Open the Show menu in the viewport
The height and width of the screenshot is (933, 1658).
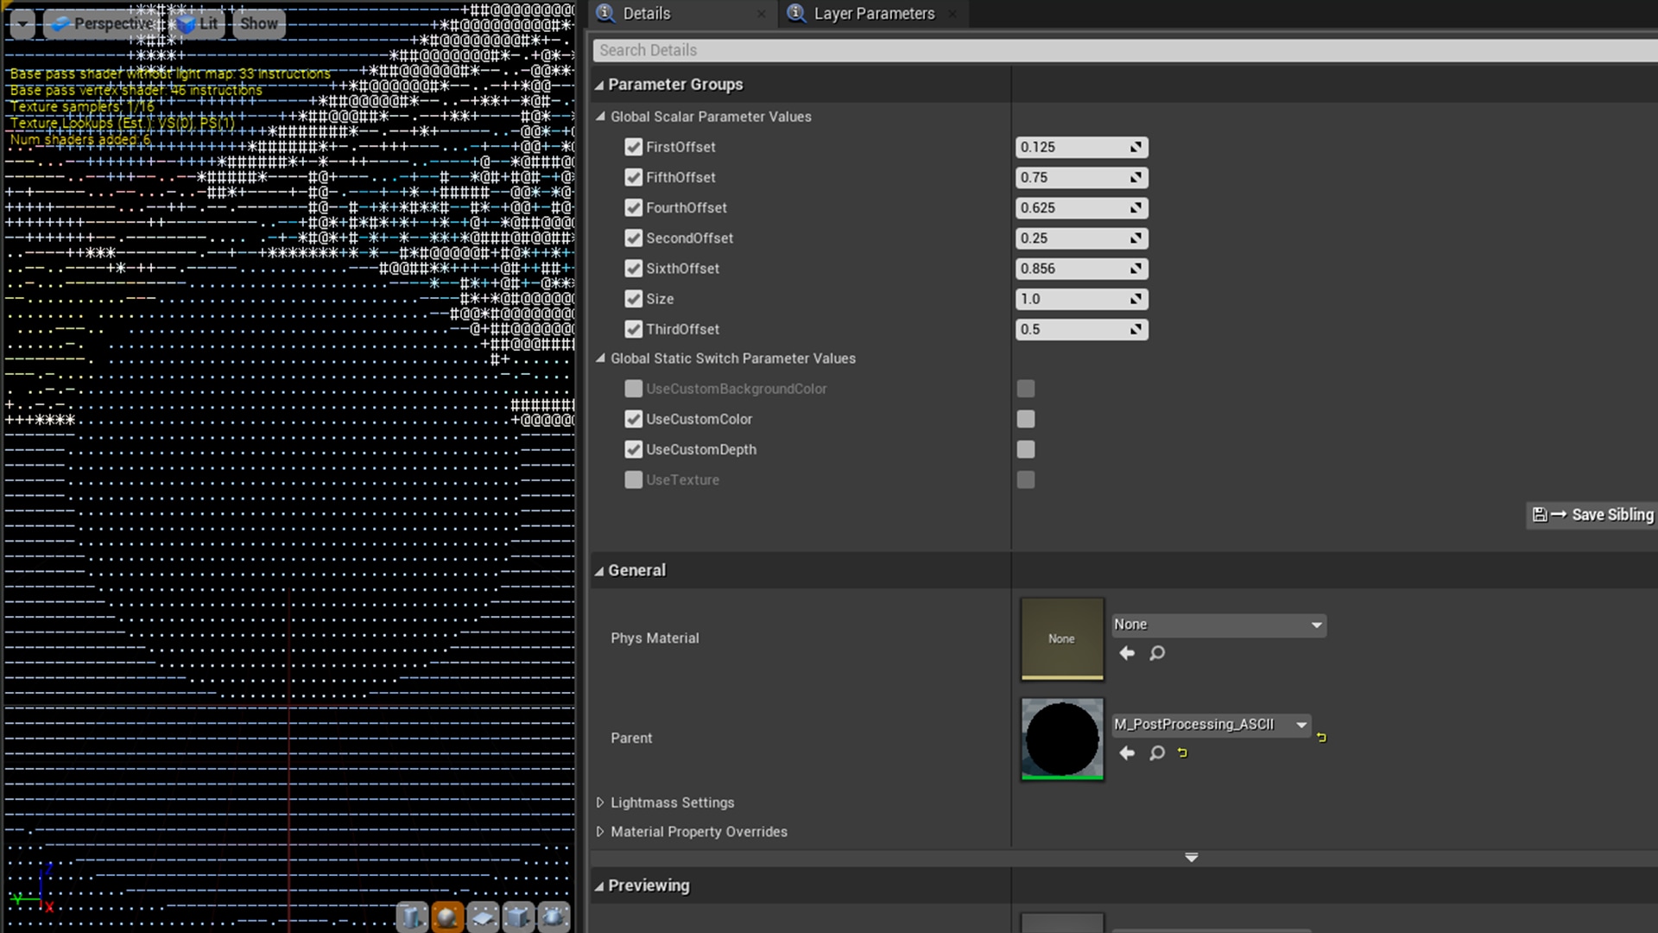coord(258,23)
